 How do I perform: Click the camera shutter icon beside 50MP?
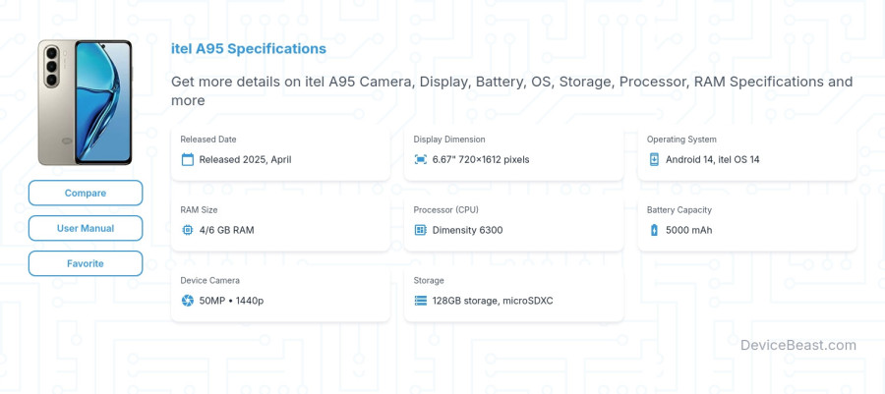click(188, 301)
